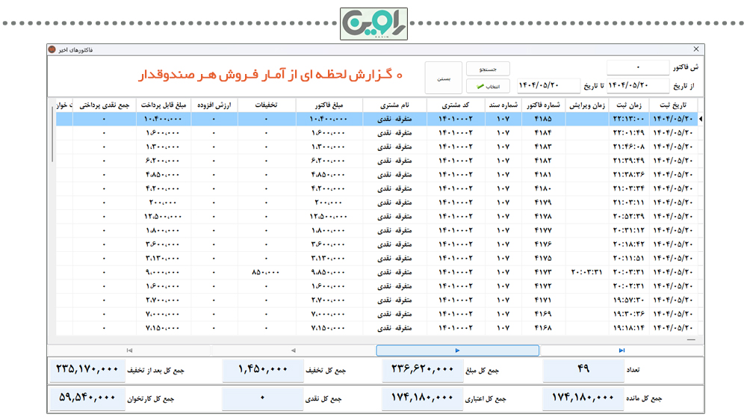Click the Ravin logo at top
747x420 pixels.
tap(374, 24)
